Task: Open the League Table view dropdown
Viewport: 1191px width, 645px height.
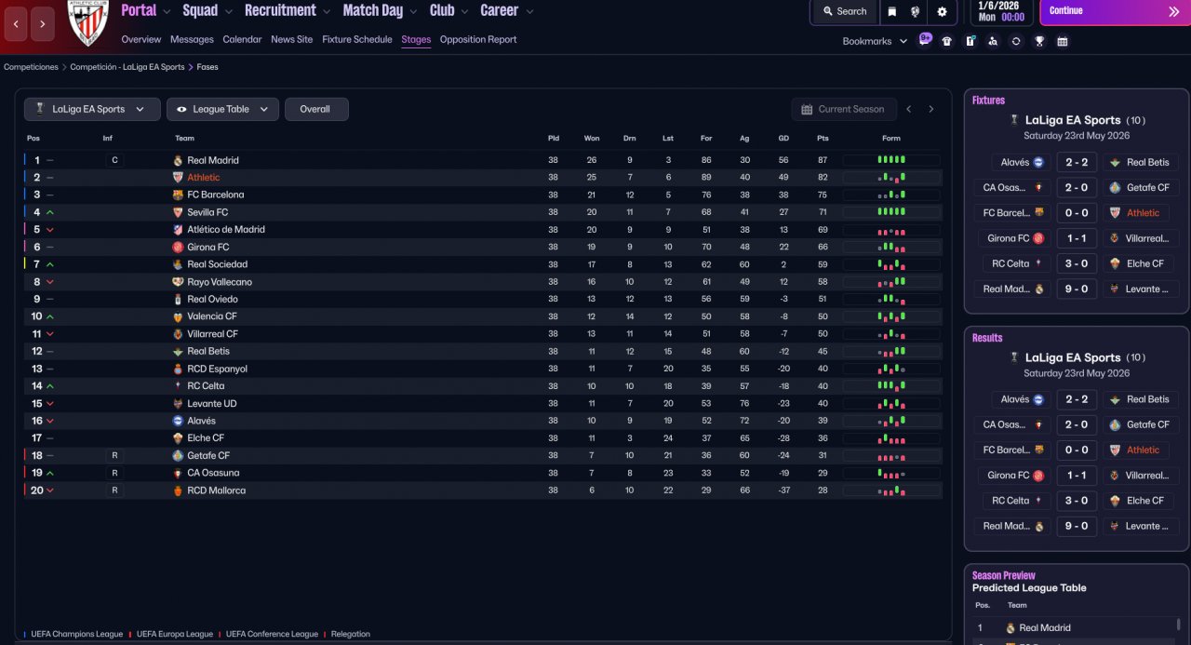Action: pos(222,109)
